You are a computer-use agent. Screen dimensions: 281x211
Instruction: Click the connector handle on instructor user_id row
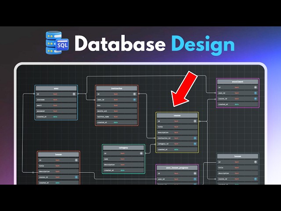pyautogui.click(x=95, y=100)
